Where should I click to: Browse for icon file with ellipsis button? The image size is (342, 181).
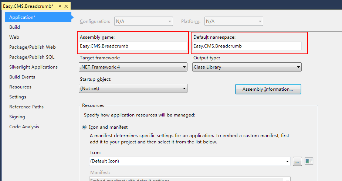[297, 161]
